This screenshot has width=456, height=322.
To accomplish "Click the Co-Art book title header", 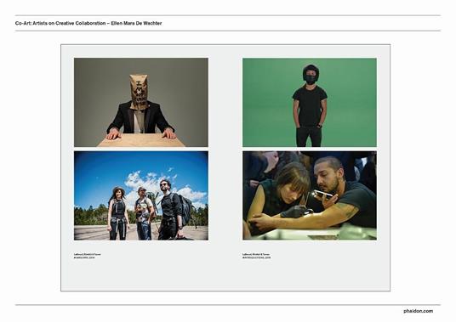I will 88,23.
